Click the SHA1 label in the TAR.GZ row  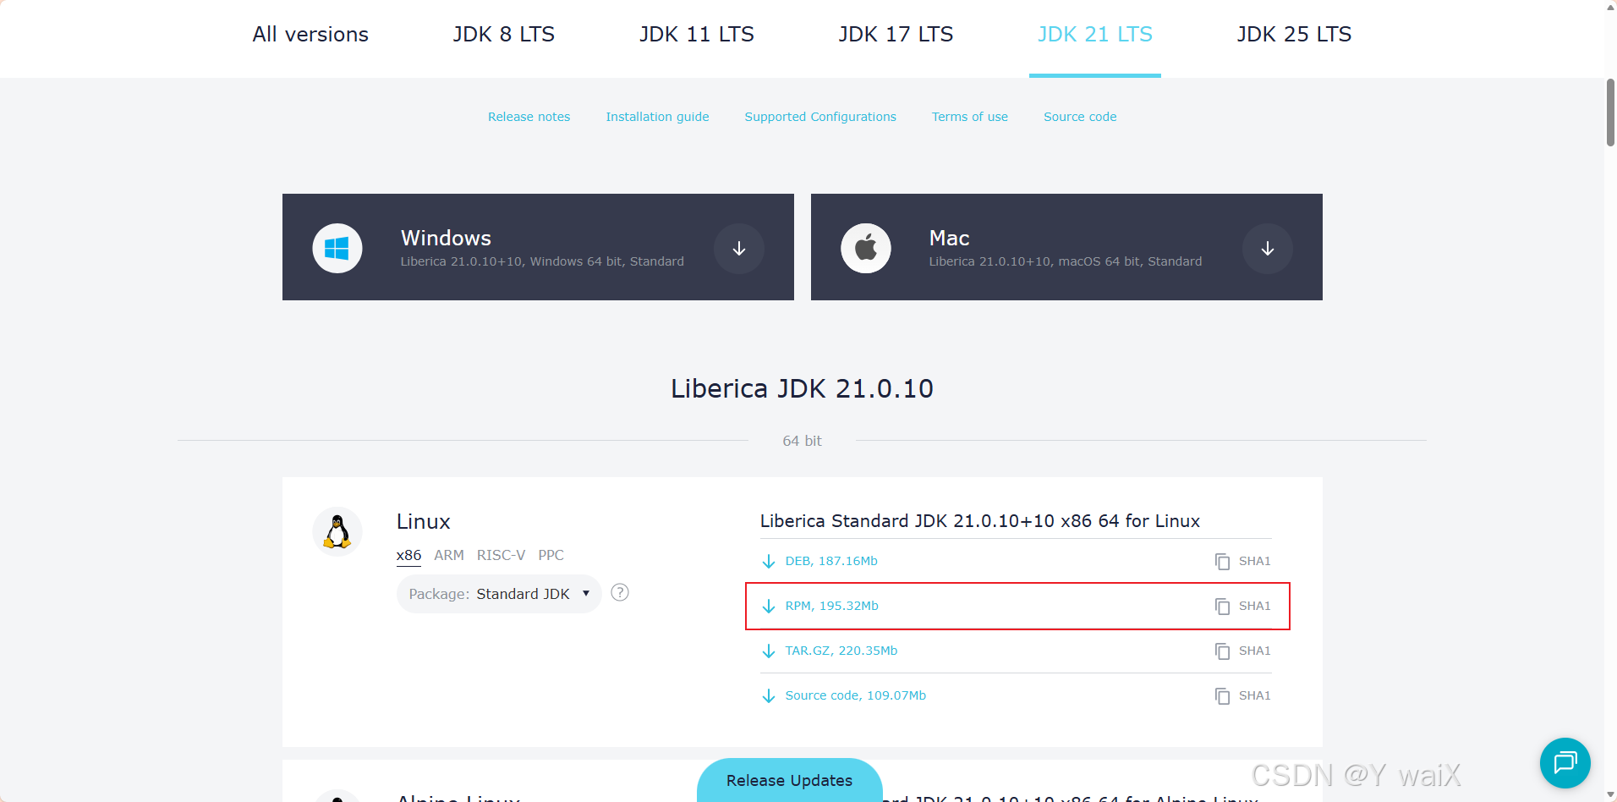(1255, 651)
